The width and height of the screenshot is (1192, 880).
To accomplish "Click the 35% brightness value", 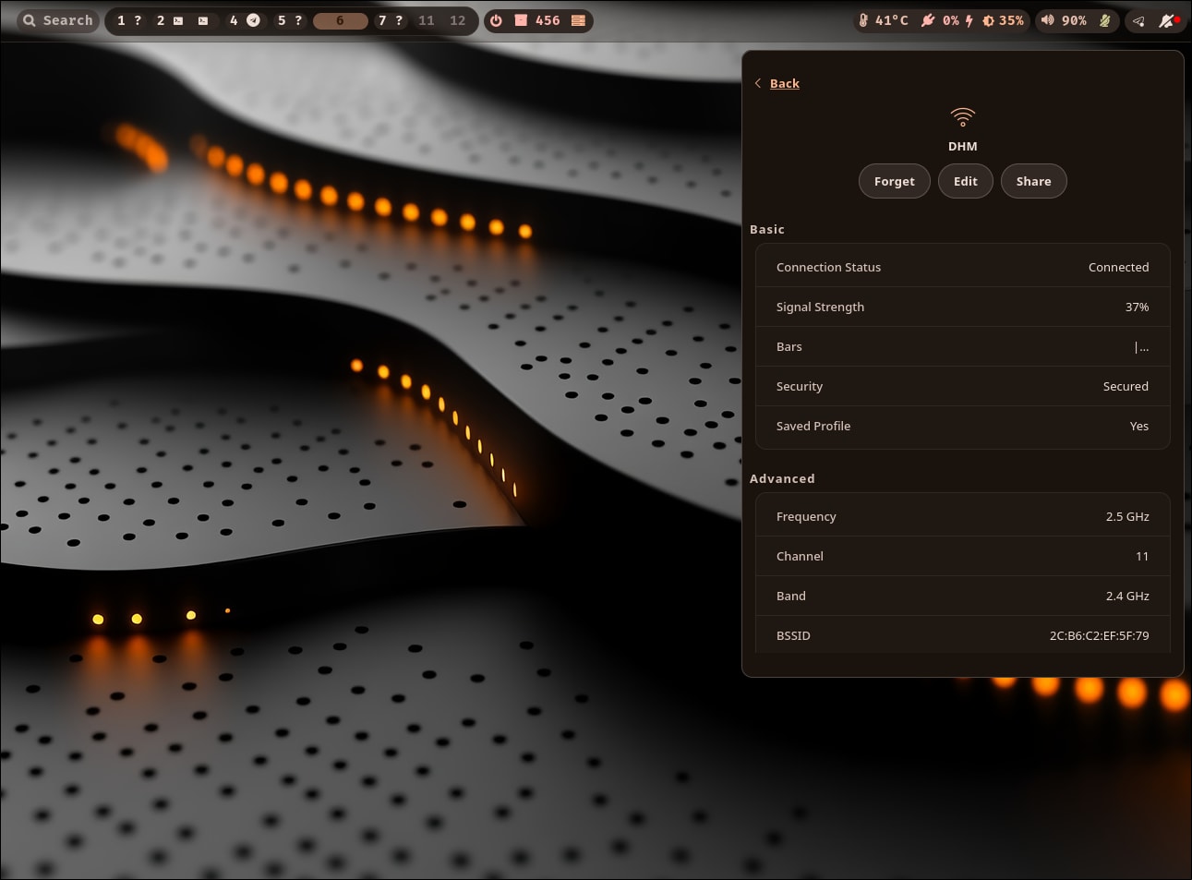I will coord(1012,20).
